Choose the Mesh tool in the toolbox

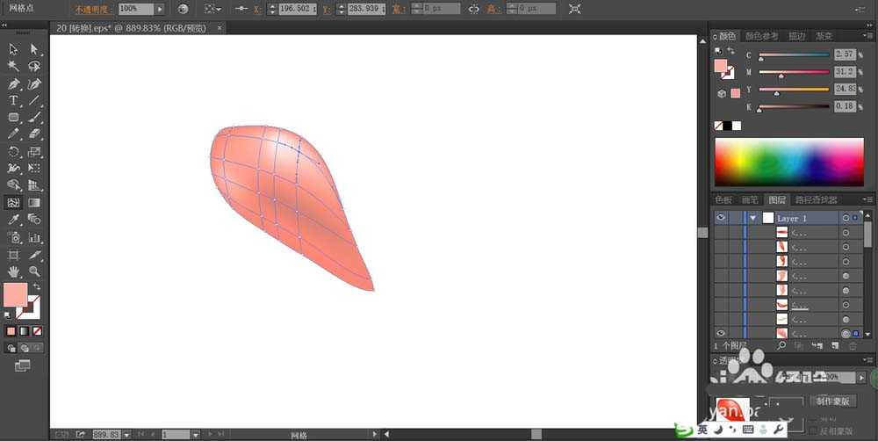14,202
